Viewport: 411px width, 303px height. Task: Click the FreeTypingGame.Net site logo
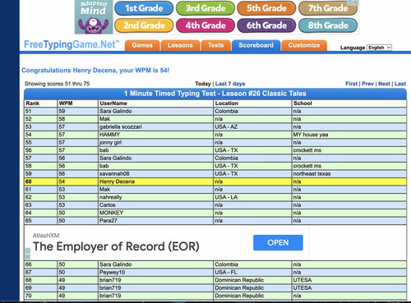(72, 44)
